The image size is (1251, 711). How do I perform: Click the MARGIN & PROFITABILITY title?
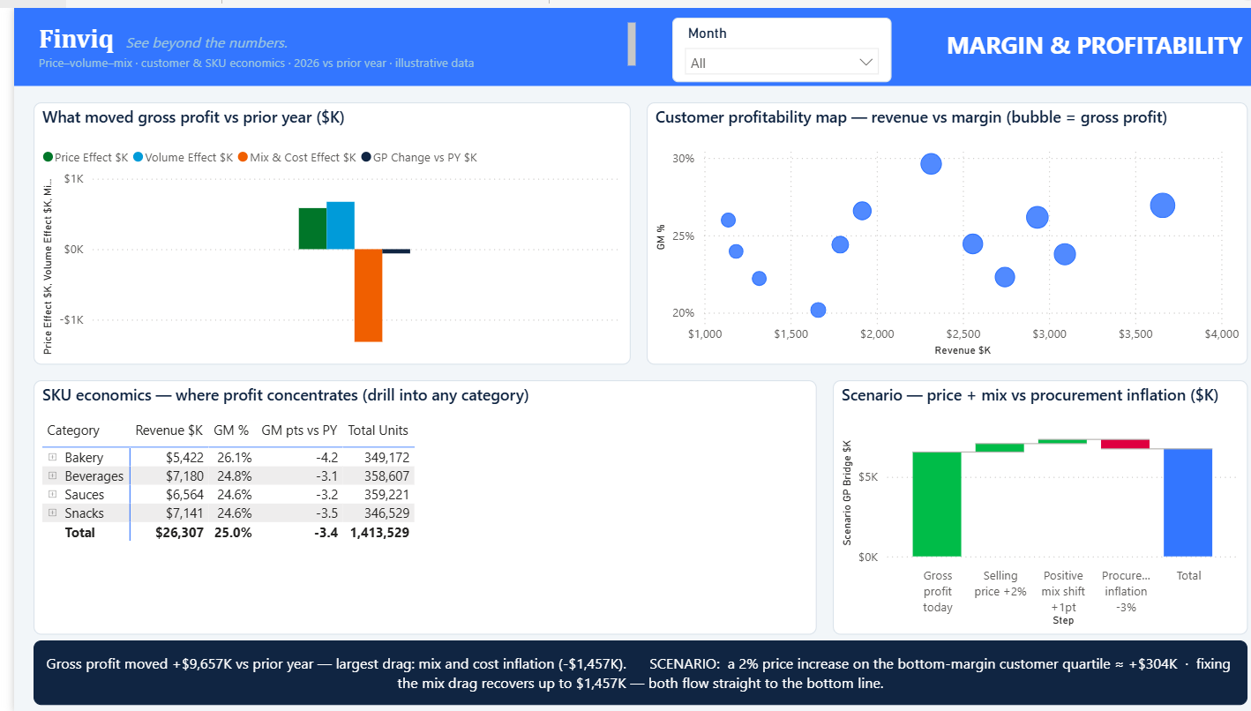click(x=1094, y=46)
